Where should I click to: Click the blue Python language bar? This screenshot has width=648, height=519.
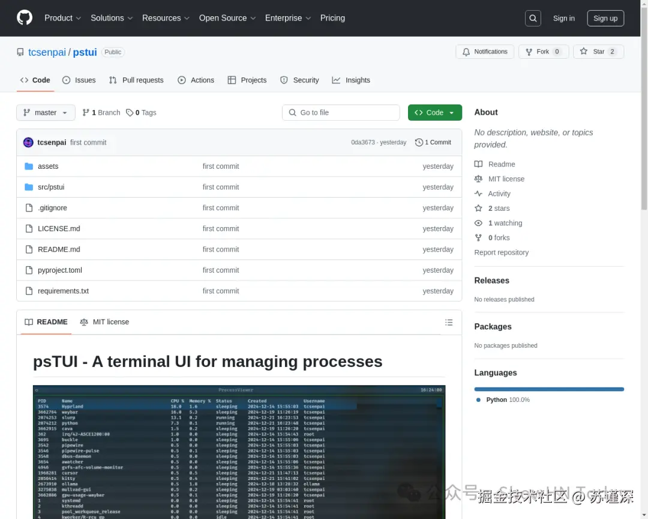[x=549, y=389]
